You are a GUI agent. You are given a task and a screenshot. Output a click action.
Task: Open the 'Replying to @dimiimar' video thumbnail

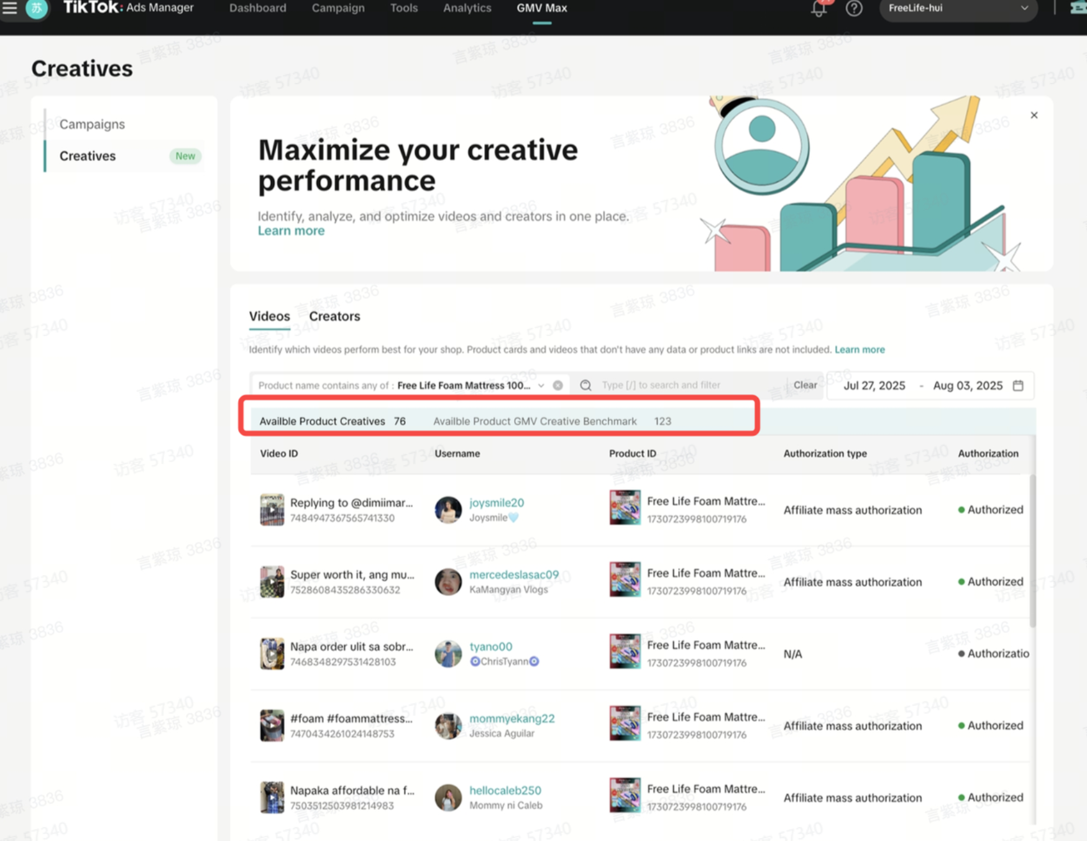tap(272, 510)
